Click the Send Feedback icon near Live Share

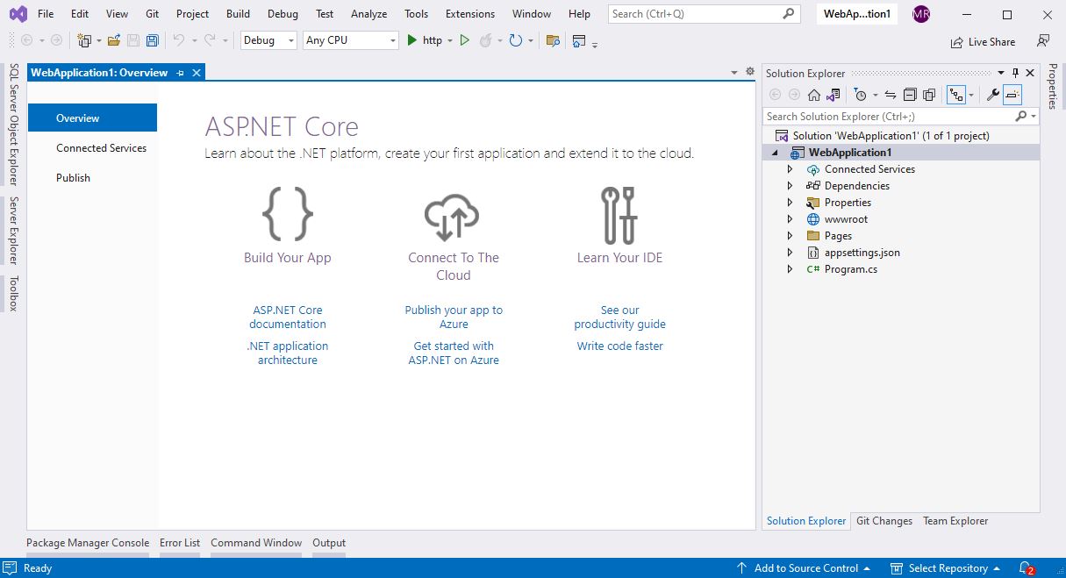[1043, 41]
